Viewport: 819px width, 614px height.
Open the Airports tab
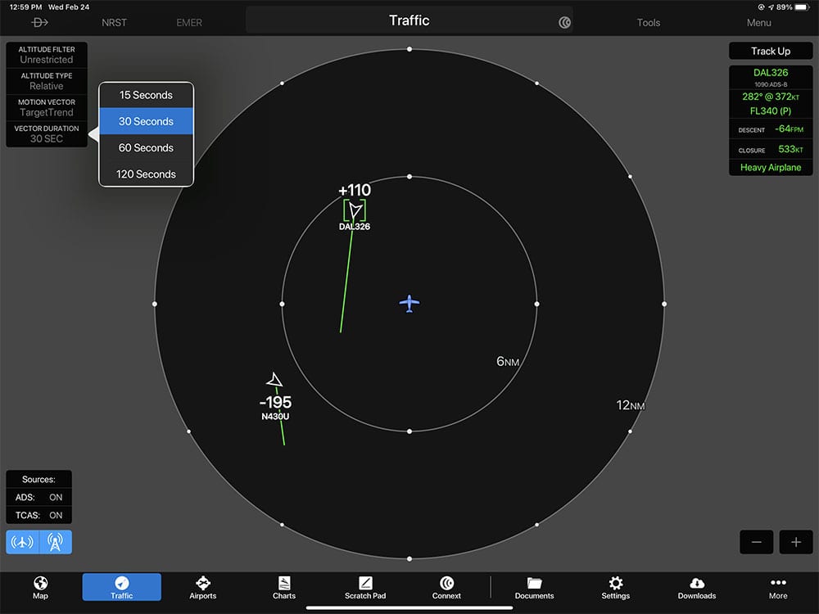click(203, 587)
